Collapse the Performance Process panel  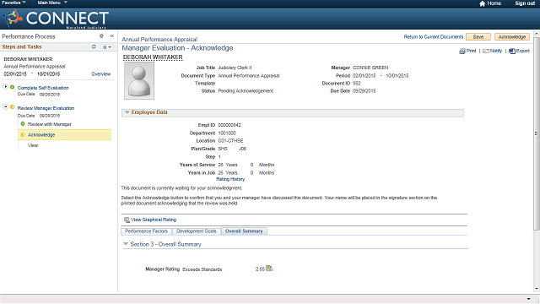pos(112,35)
